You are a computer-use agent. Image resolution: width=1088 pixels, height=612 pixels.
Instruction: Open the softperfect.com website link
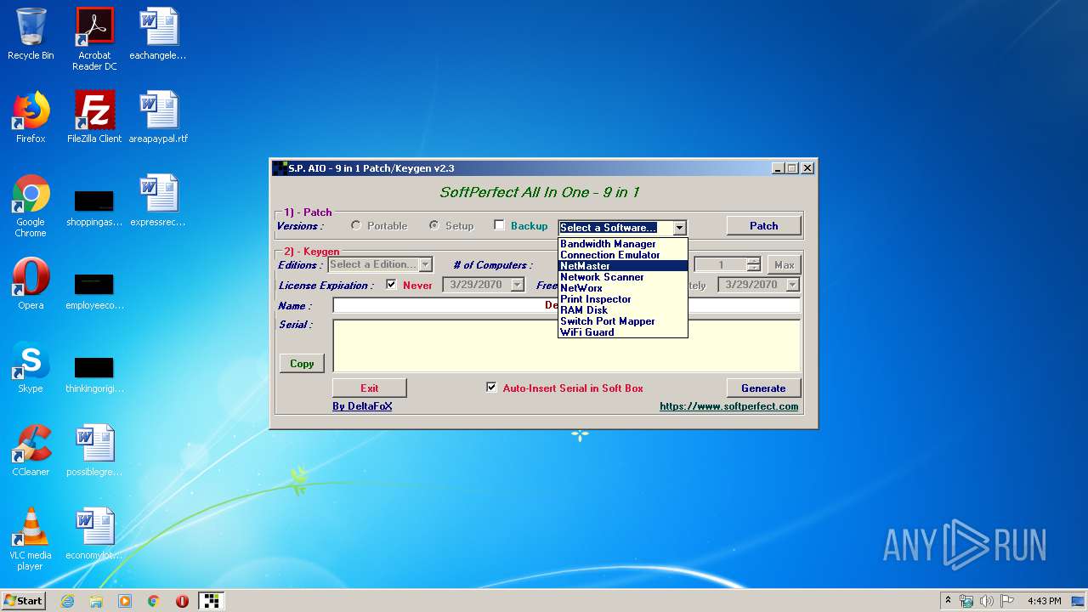pos(728,406)
